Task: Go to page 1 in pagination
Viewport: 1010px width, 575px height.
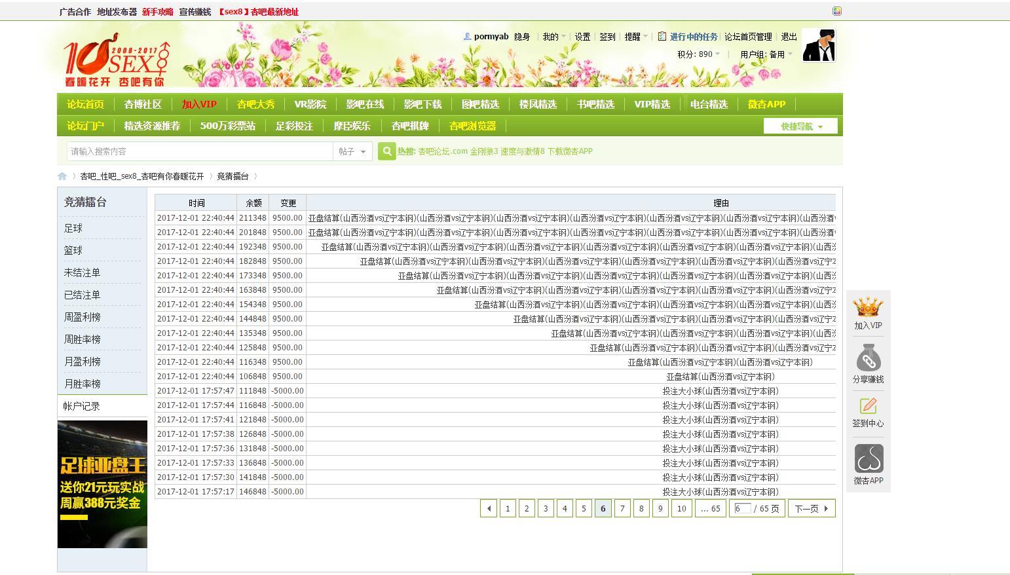Action: pos(508,508)
